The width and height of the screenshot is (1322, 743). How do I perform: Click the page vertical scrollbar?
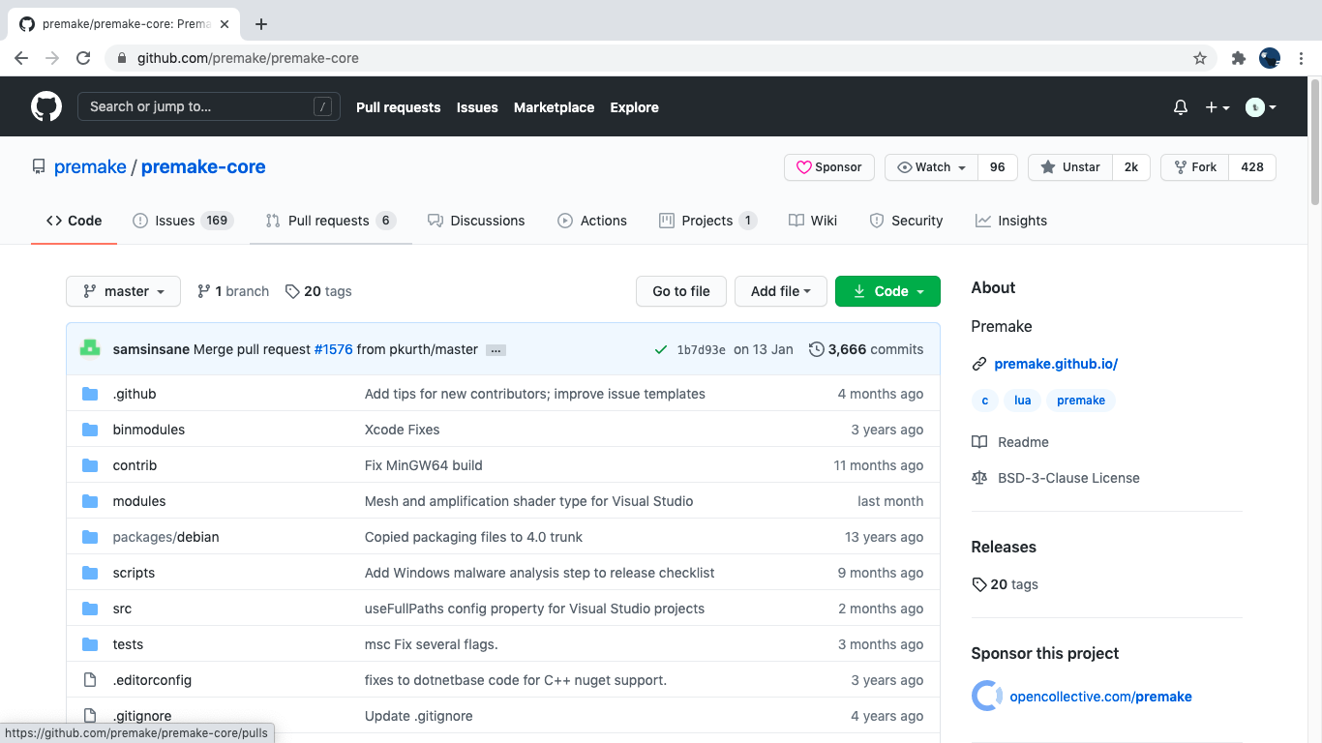tap(1315, 141)
